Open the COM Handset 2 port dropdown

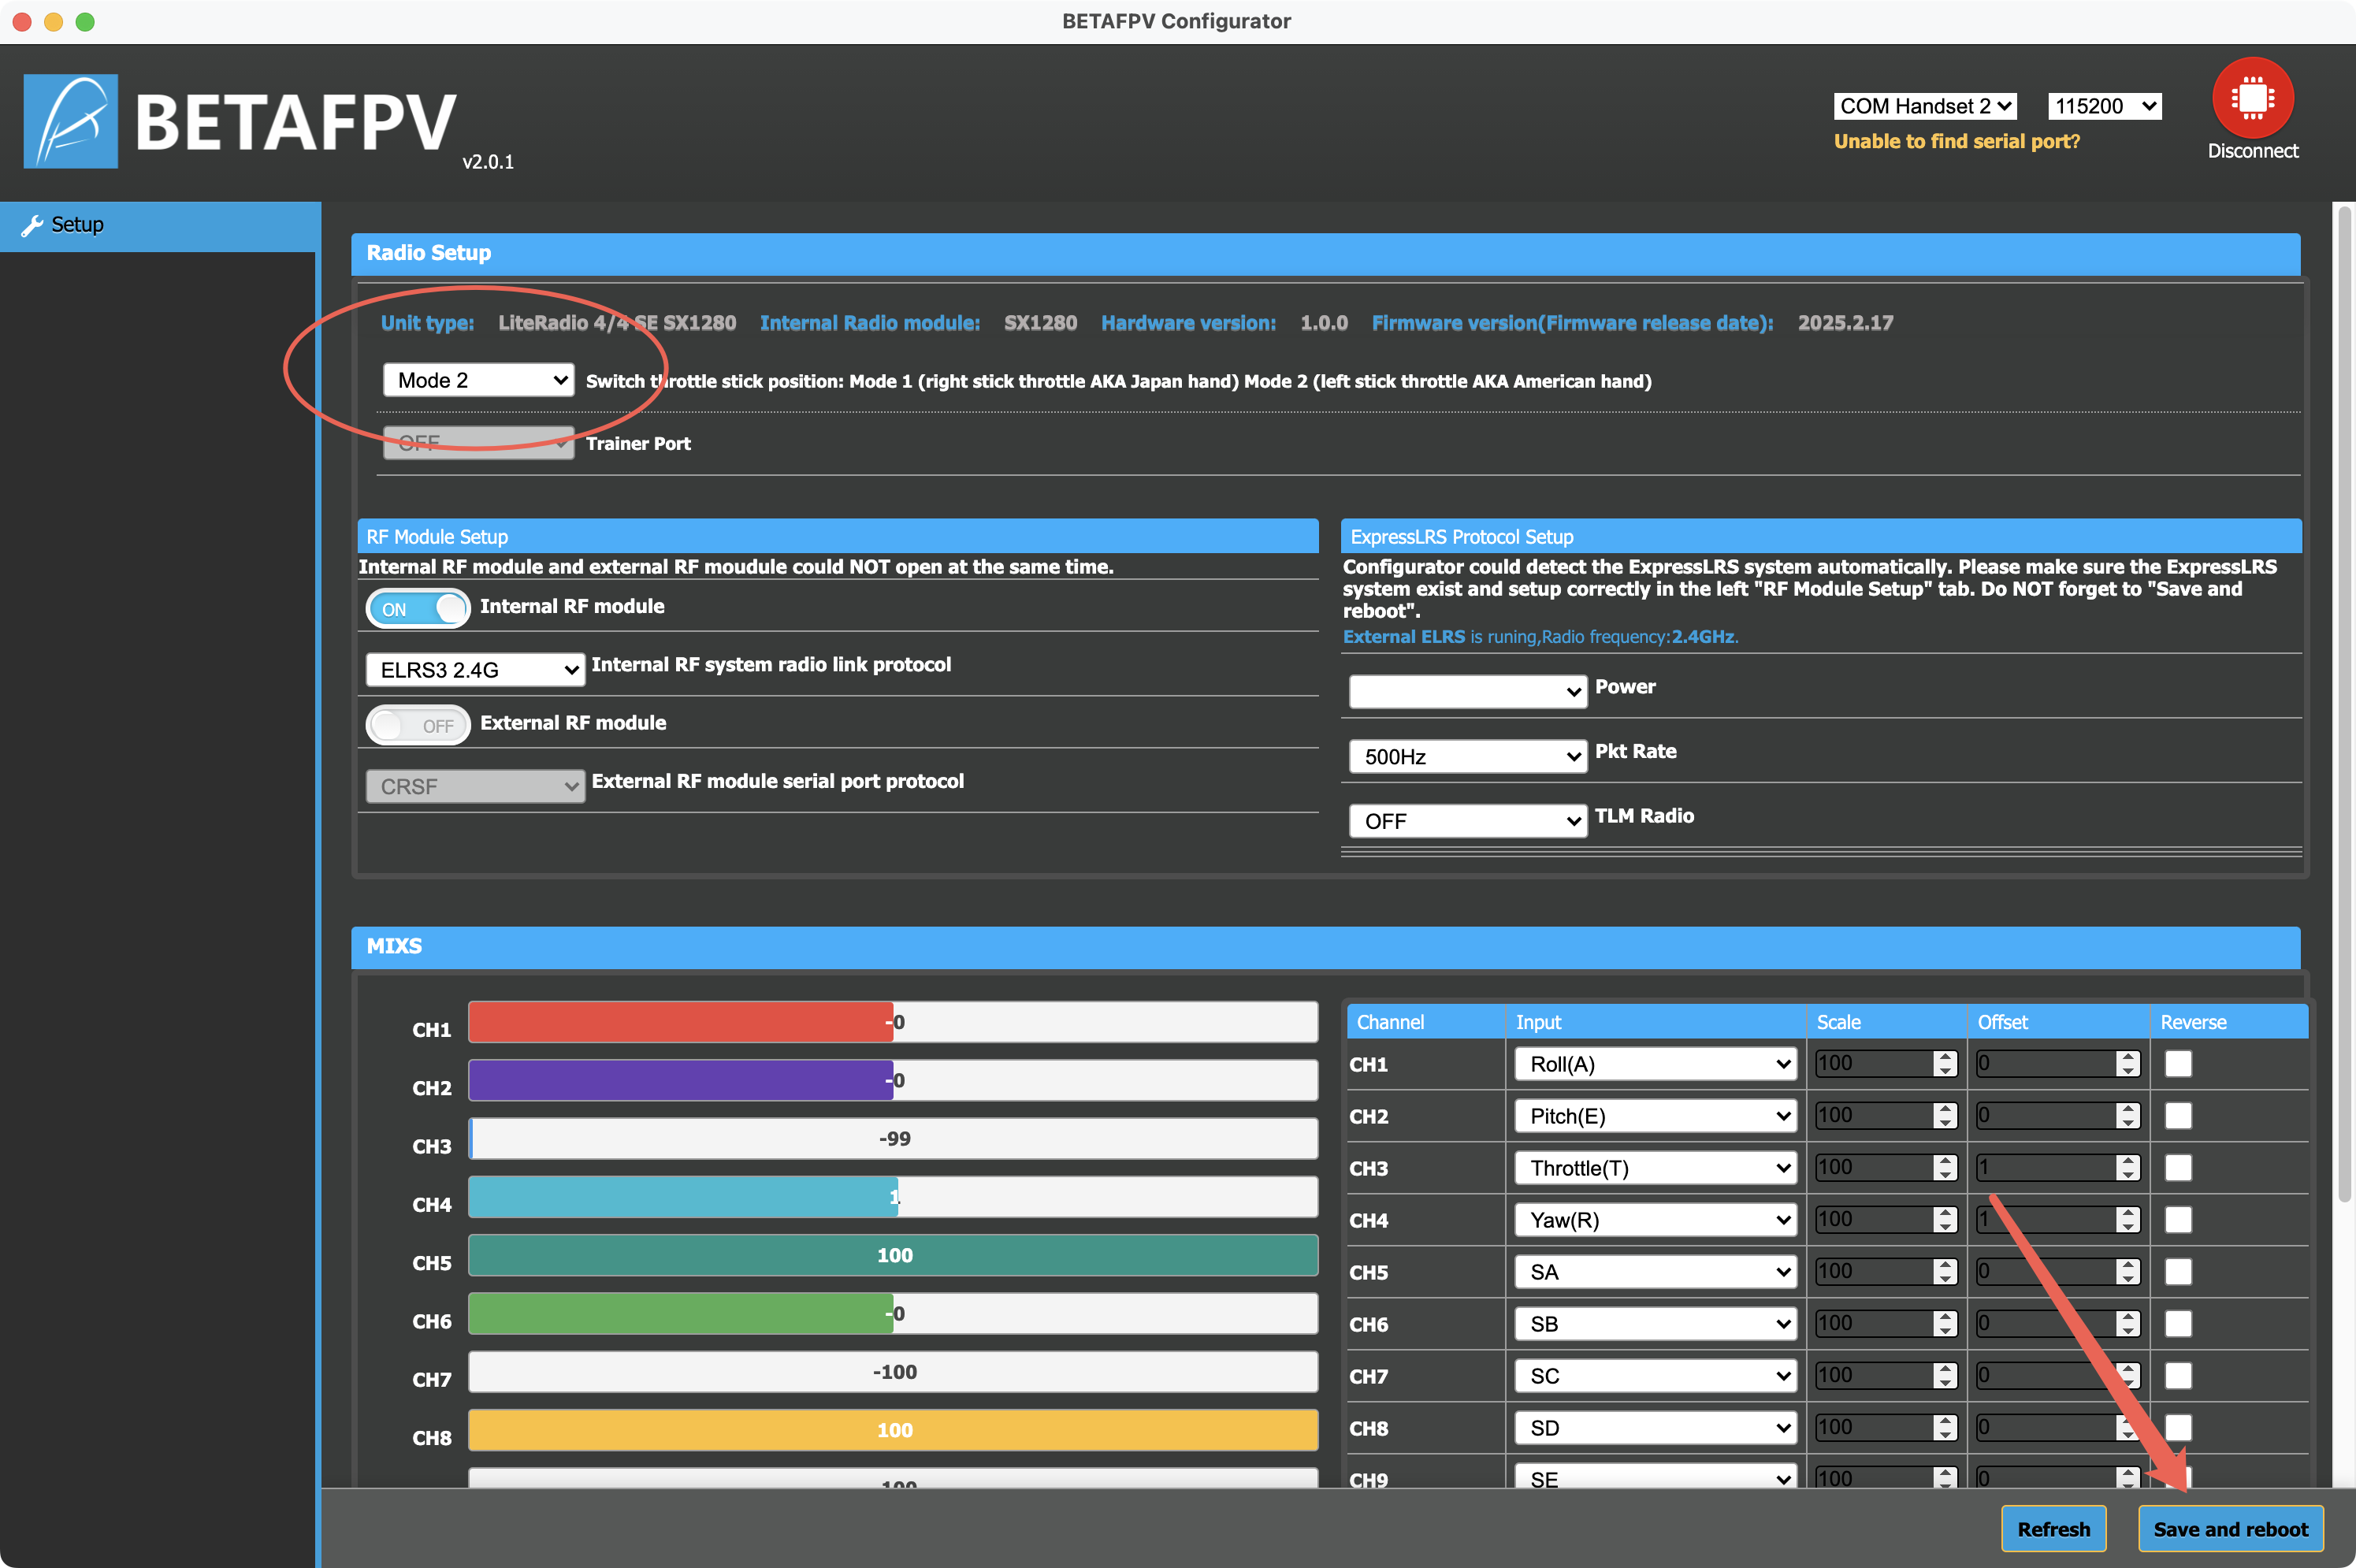[1925, 106]
